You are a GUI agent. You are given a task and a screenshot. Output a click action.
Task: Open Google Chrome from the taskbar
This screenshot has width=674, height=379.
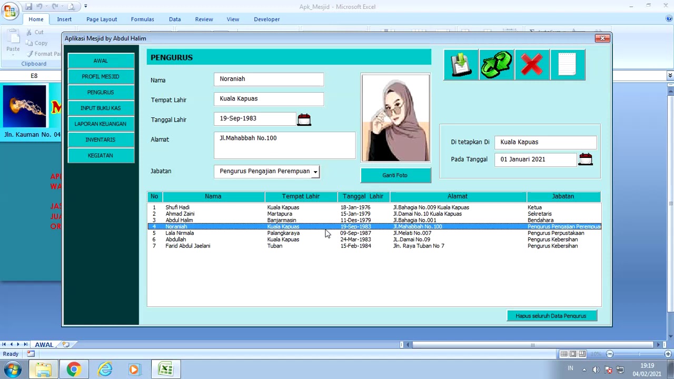(x=74, y=370)
